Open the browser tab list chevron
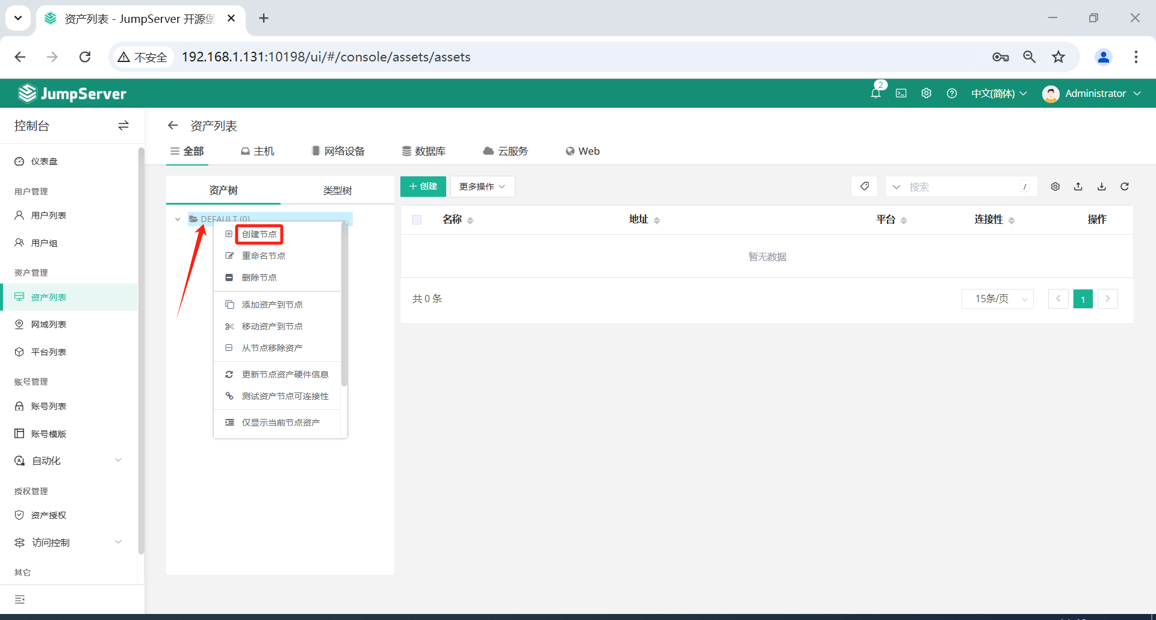The width and height of the screenshot is (1156, 620). (18, 18)
